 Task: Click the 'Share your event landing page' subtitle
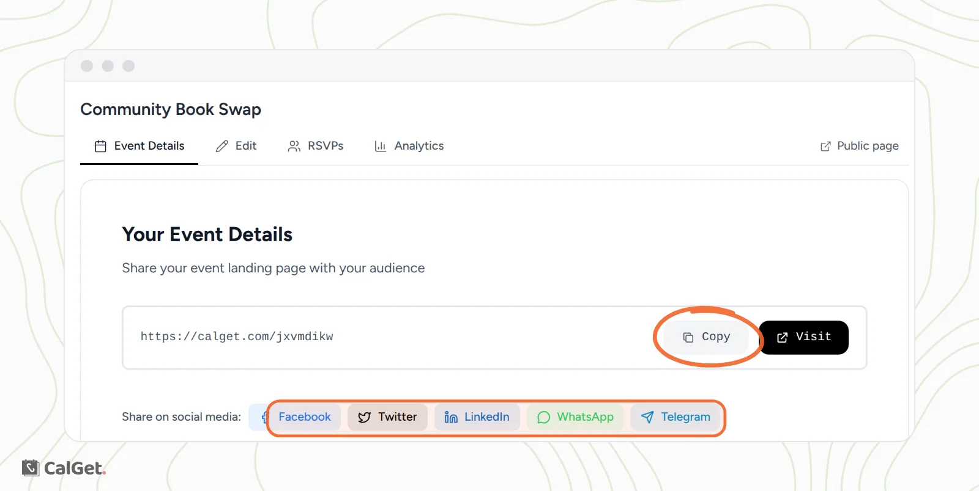click(x=274, y=268)
